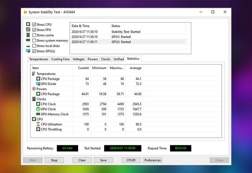Stop the stability test

54,160
